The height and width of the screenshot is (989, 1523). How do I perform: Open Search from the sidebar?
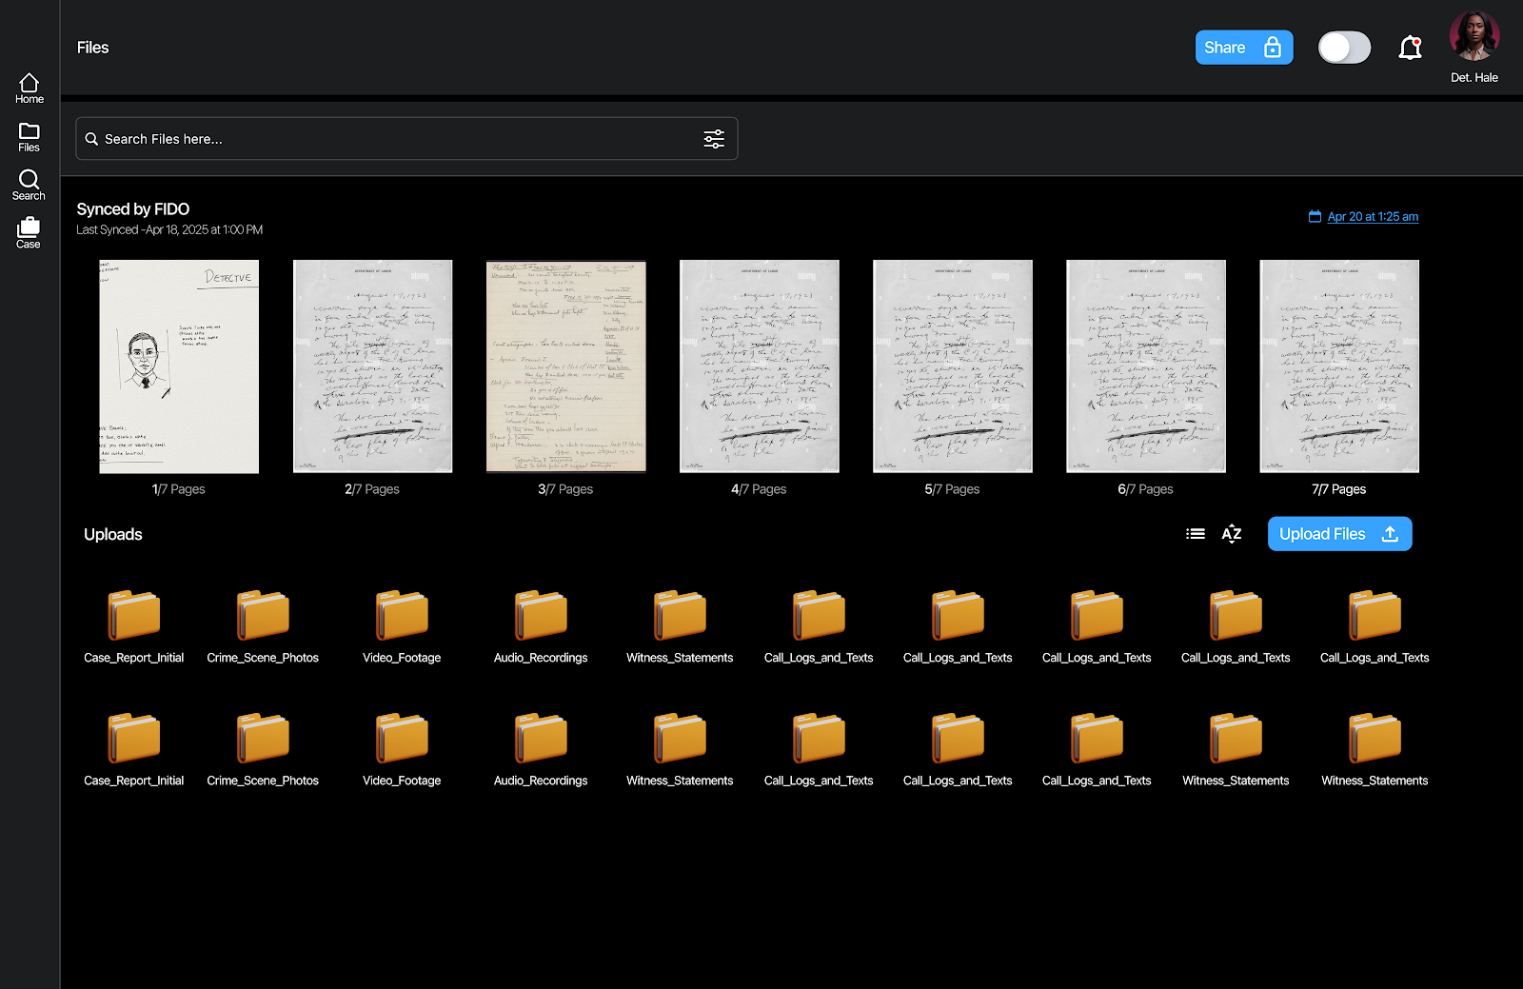[x=29, y=185]
